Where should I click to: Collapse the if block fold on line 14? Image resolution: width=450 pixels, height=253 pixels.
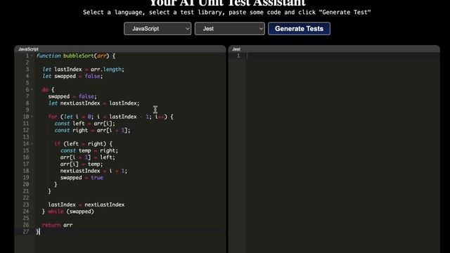32,143
